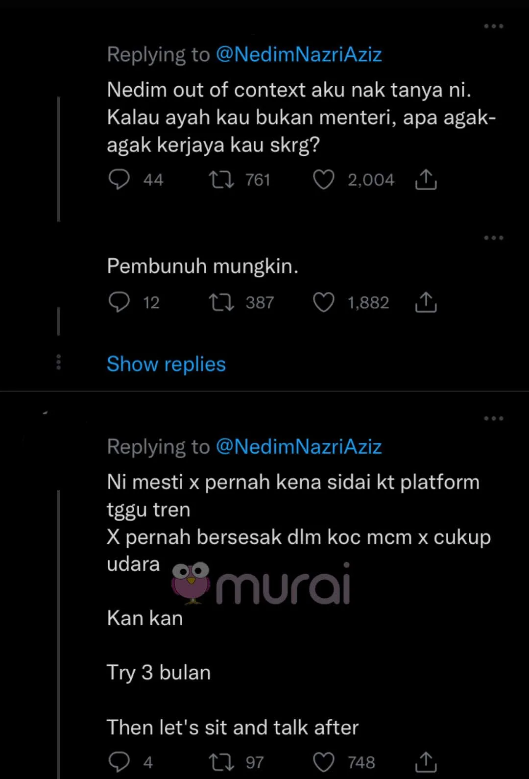Click the thread dots beside Show replies
The image size is (529, 779).
tap(58, 362)
